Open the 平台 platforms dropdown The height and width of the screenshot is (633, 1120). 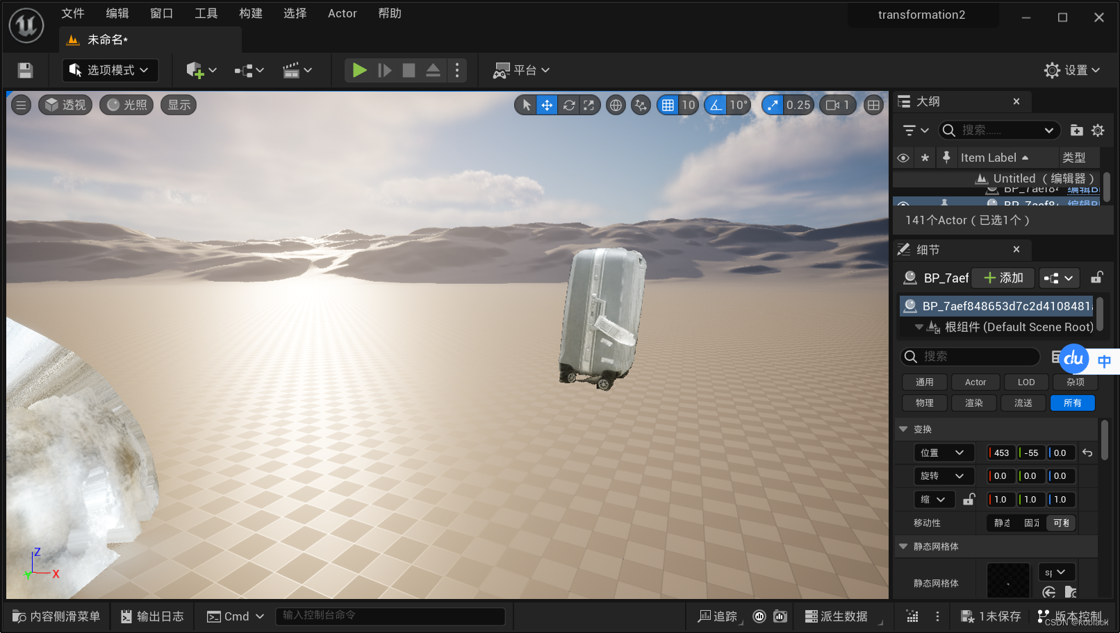click(521, 70)
